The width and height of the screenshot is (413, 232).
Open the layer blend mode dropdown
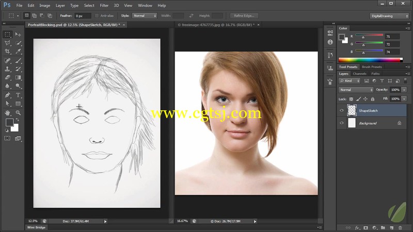[x=356, y=90]
